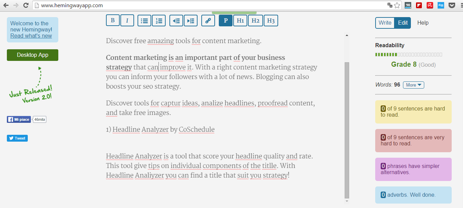Click the sentence 'Discover free amazing tools for content marketing.'
Screen dimensions: 463x208
point(183,41)
